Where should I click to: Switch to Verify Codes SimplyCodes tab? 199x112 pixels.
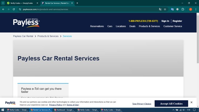21,3
